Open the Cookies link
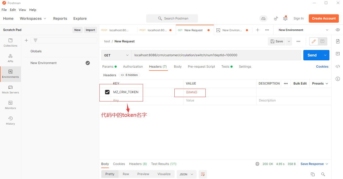Screen dimensions: 343x179 pos(322,67)
